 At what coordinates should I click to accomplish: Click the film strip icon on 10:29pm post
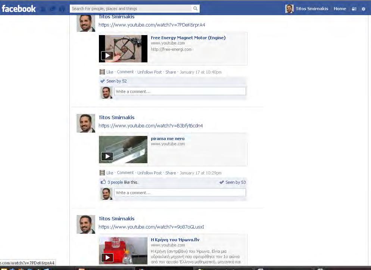pyautogui.click(x=102, y=173)
